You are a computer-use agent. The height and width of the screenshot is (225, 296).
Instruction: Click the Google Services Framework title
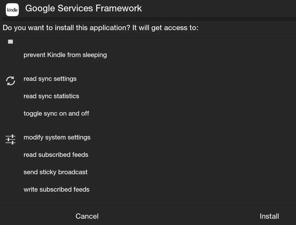point(83,8)
